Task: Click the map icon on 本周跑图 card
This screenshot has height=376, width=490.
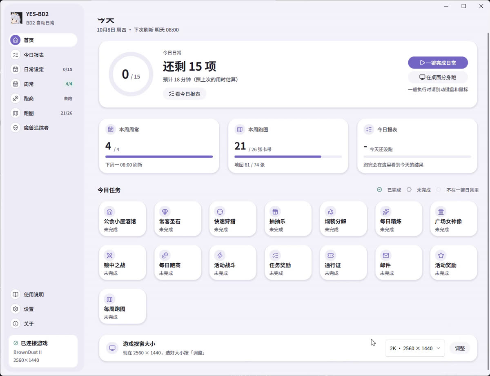Action: coord(240,129)
